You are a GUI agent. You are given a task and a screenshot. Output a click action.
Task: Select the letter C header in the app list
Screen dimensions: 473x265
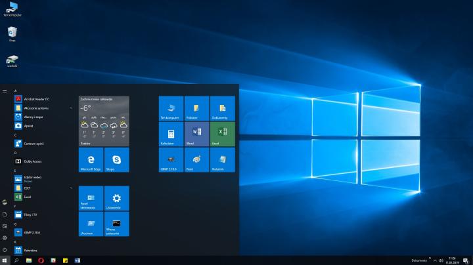coord(15,135)
